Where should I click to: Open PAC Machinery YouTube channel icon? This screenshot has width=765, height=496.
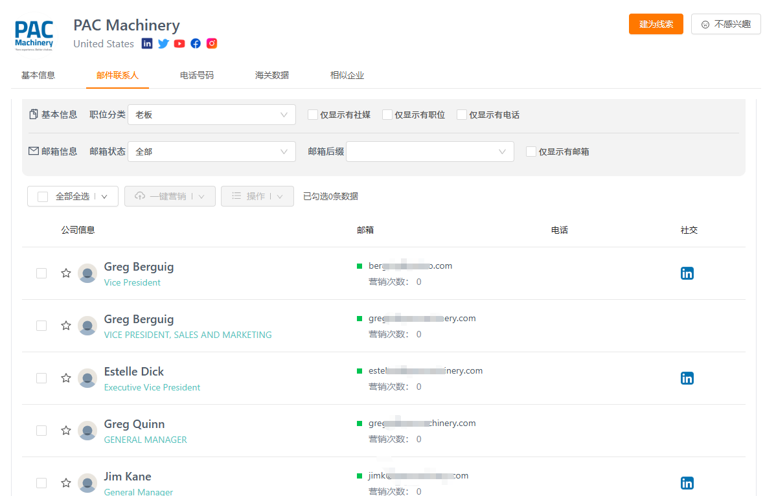(179, 43)
